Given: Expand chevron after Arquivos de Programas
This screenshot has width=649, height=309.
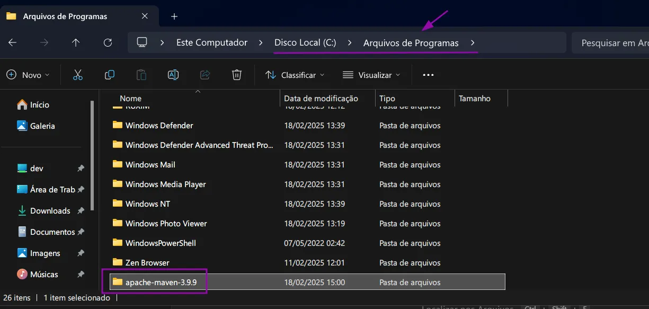Looking at the screenshot, I should point(473,43).
